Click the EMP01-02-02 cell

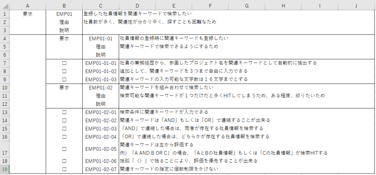pyautogui.click(x=101, y=120)
